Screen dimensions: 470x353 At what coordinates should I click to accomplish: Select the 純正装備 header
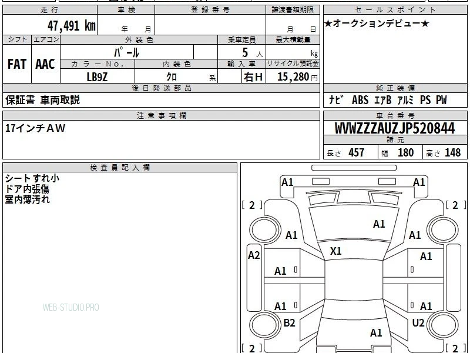(x=395, y=88)
